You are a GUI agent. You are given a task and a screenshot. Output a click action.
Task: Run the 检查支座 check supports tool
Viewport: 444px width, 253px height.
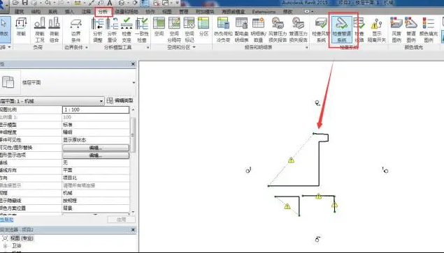click(127, 30)
